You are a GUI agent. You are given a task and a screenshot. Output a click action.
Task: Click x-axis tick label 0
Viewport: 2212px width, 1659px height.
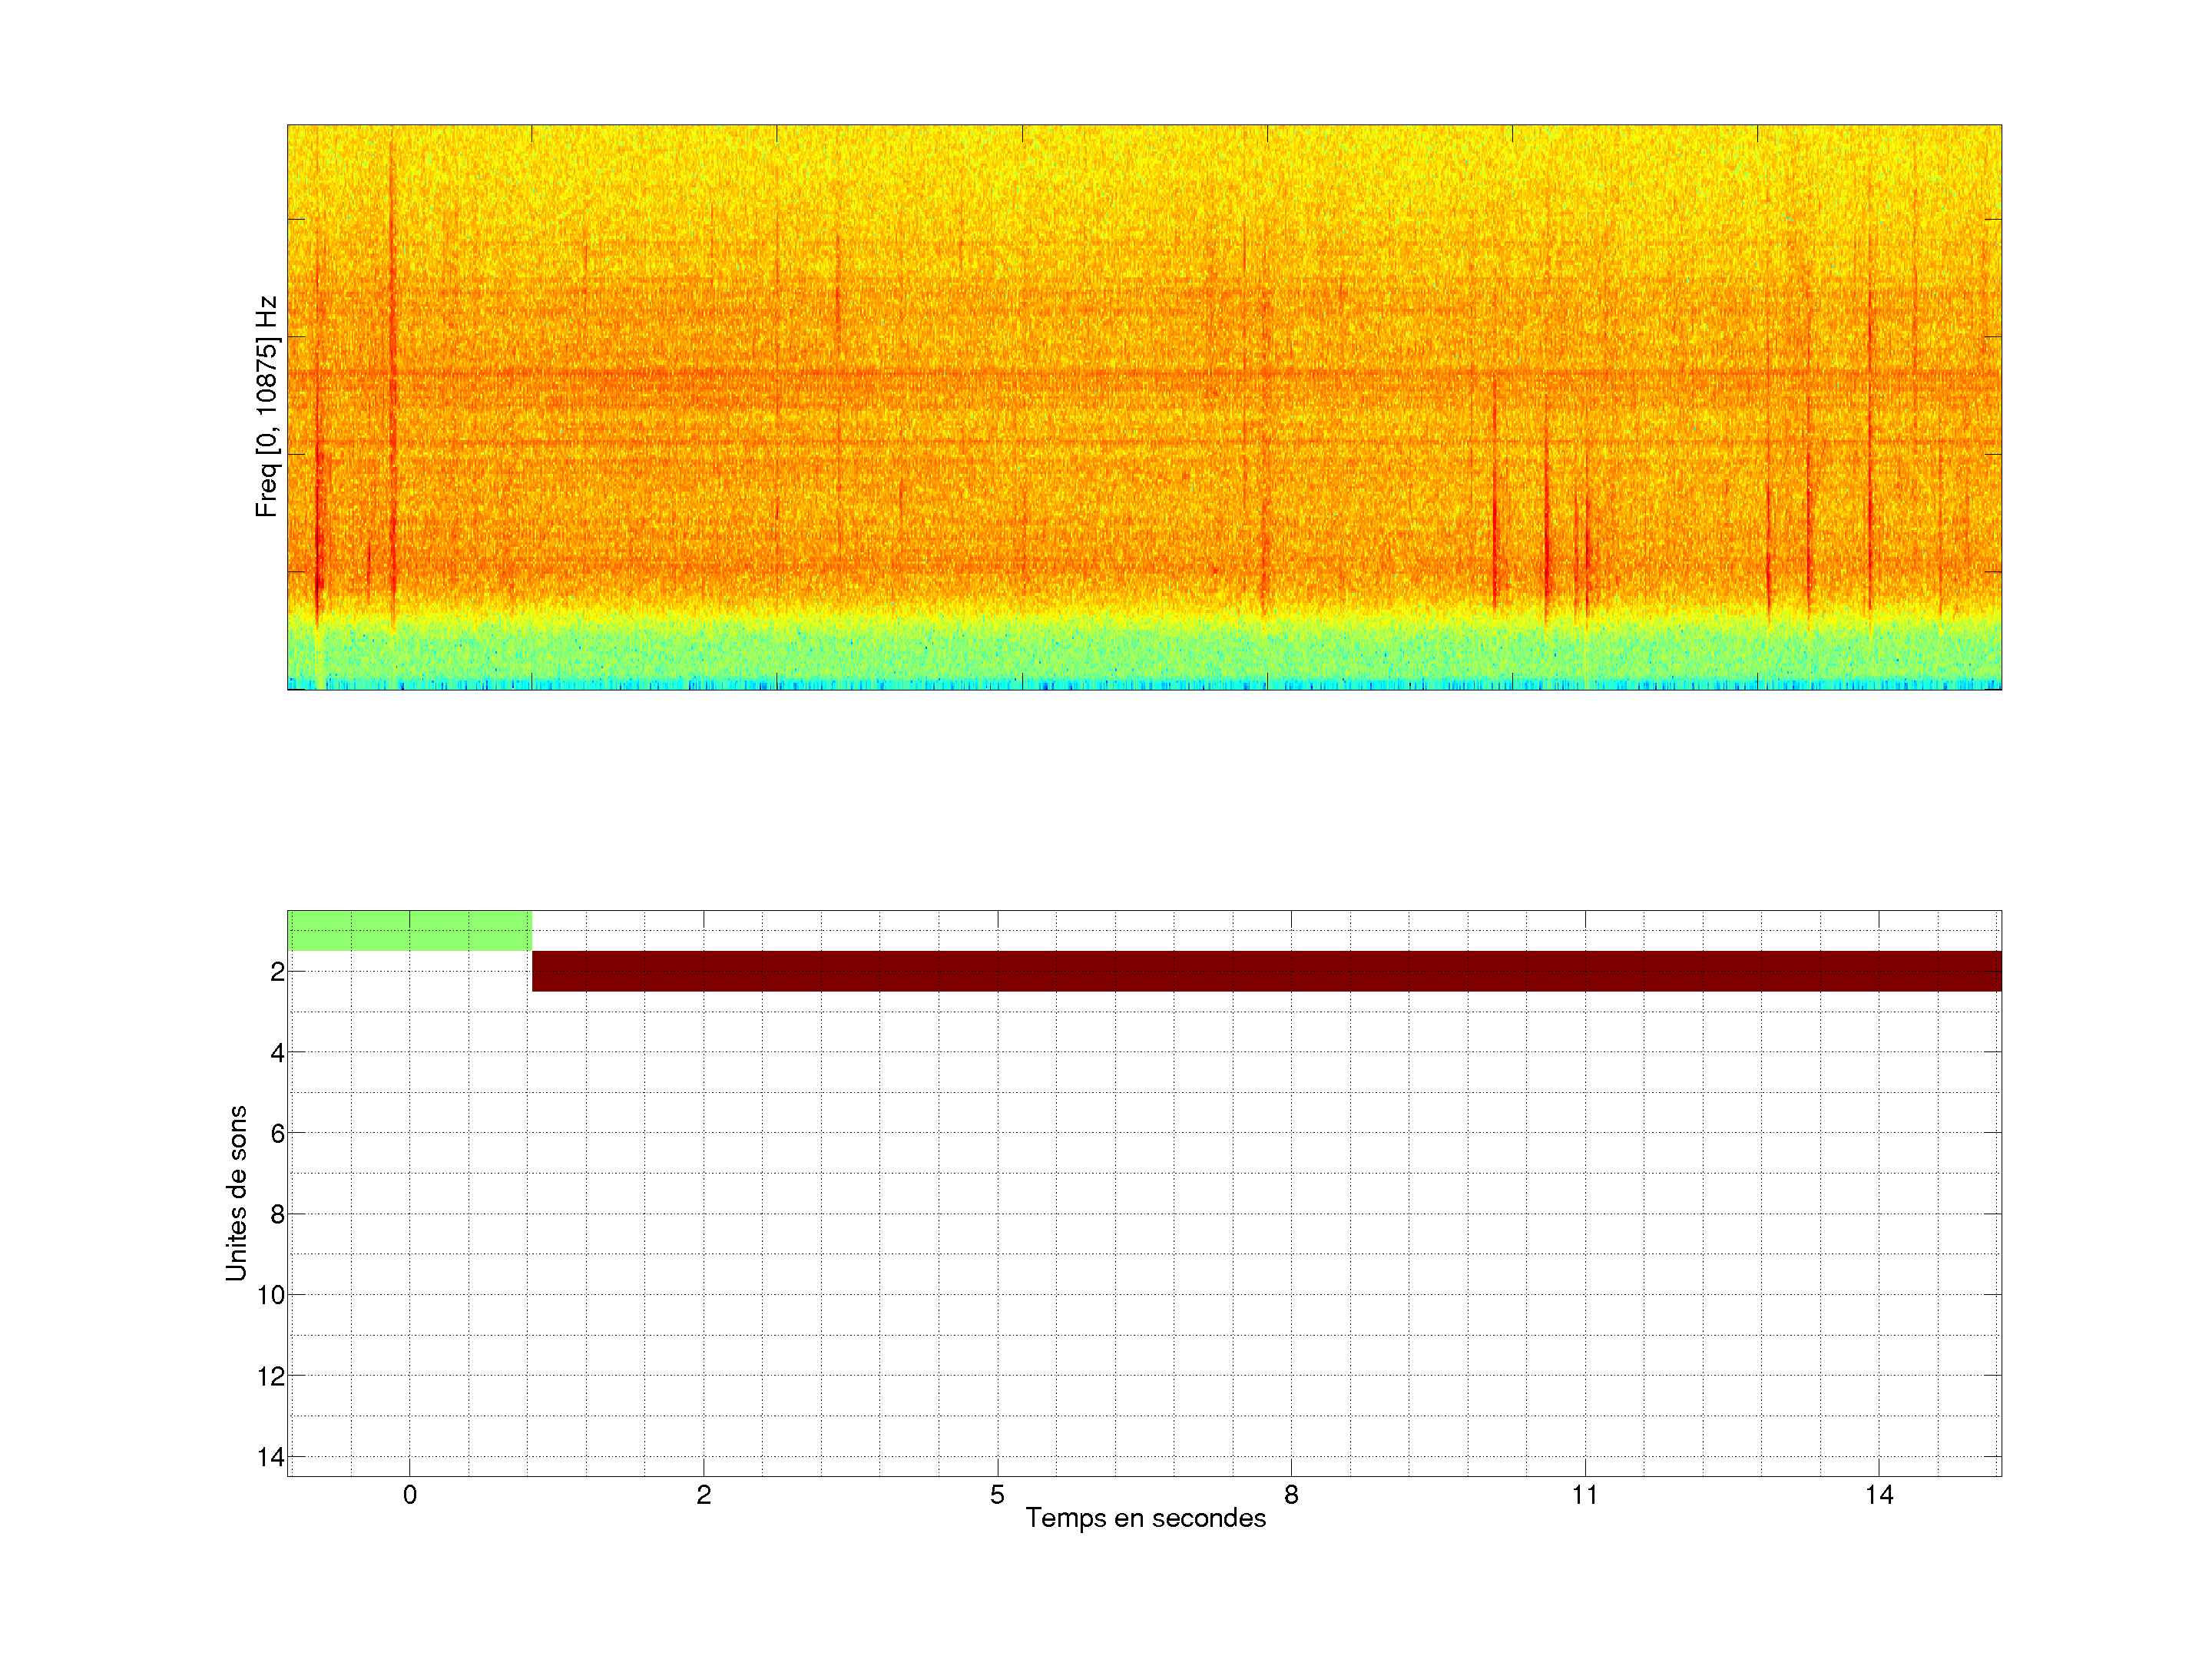pyautogui.click(x=410, y=1495)
